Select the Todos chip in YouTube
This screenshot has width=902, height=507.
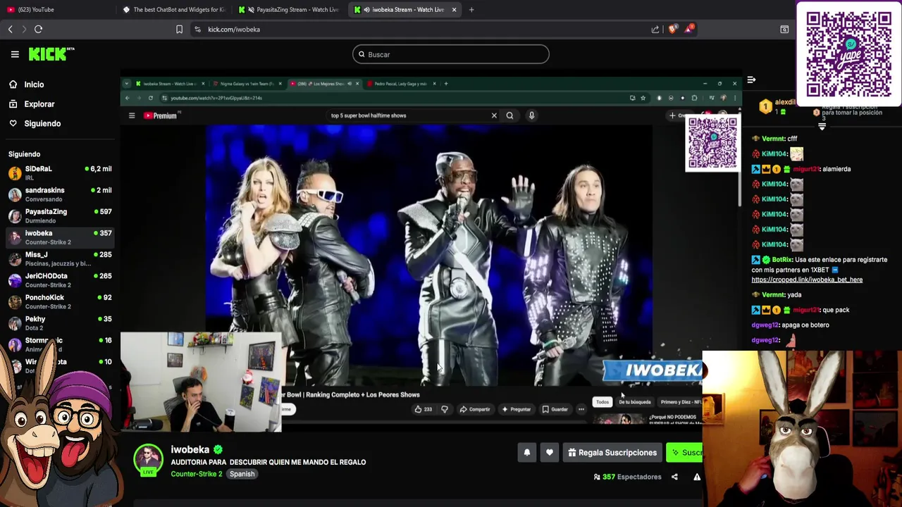(603, 402)
